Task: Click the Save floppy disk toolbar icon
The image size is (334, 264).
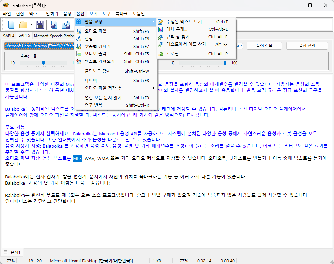Action: click(x=40, y=25)
